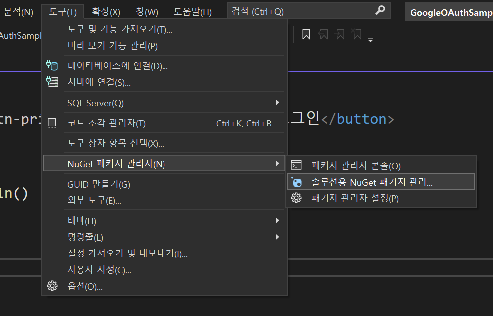Click the magnifier search icon
This screenshot has width=493, height=316.
coord(380,11)
